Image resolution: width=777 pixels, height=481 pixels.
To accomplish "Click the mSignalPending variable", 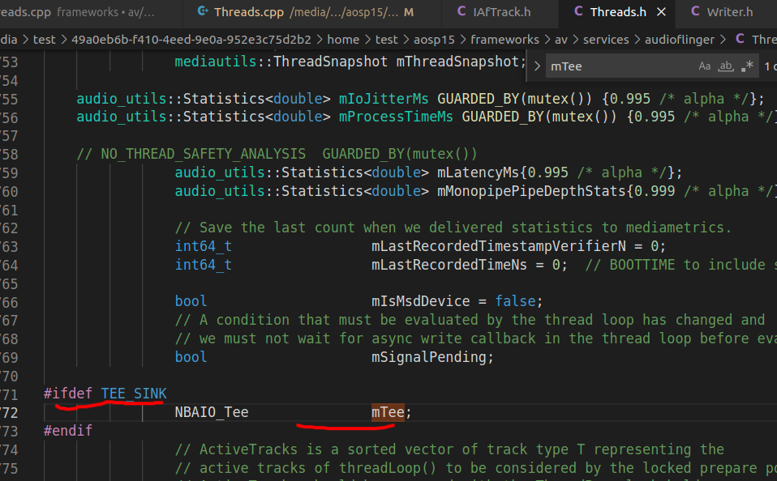I will click(428, 357).
